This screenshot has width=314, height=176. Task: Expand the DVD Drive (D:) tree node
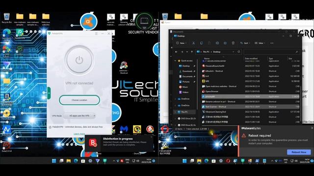(x=175, y=118)
